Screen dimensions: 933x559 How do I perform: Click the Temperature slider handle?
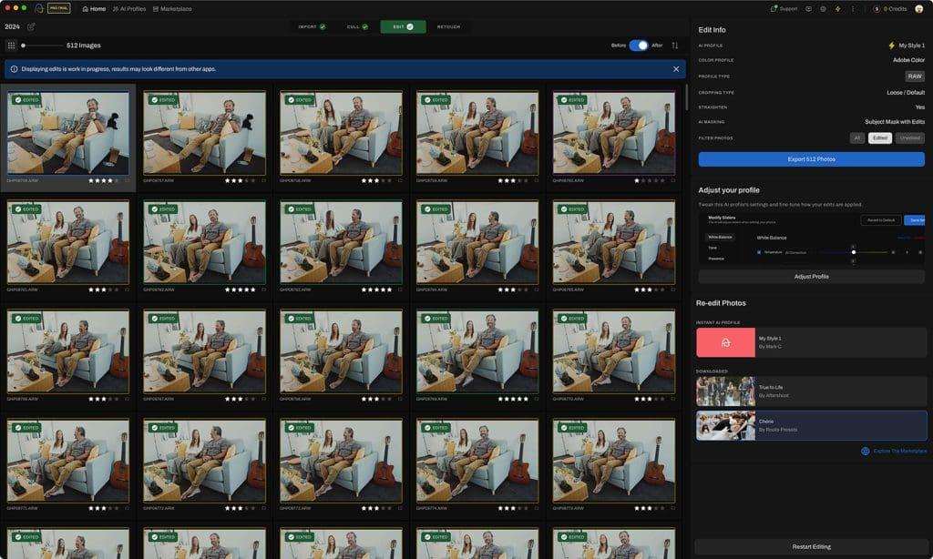[x=853, y=252]
